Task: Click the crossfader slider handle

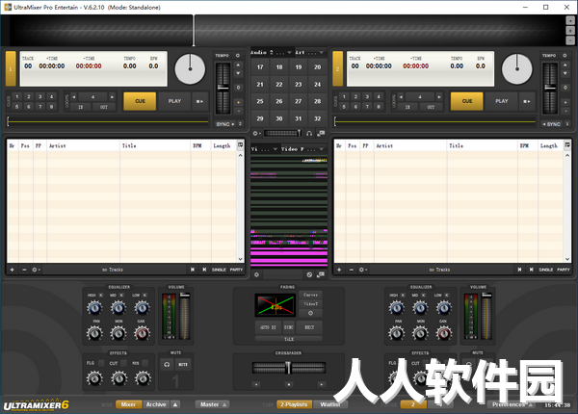Action: click(288, 367)
